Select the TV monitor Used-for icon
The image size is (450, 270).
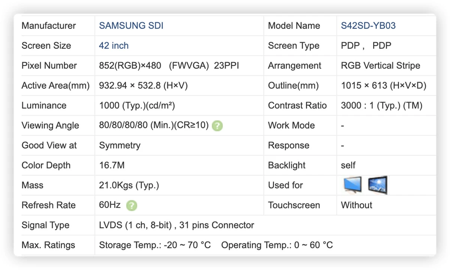click(352, 185)
